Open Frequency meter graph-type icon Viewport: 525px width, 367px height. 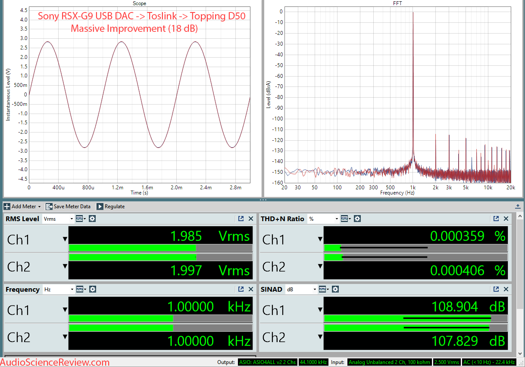(81, 290)
